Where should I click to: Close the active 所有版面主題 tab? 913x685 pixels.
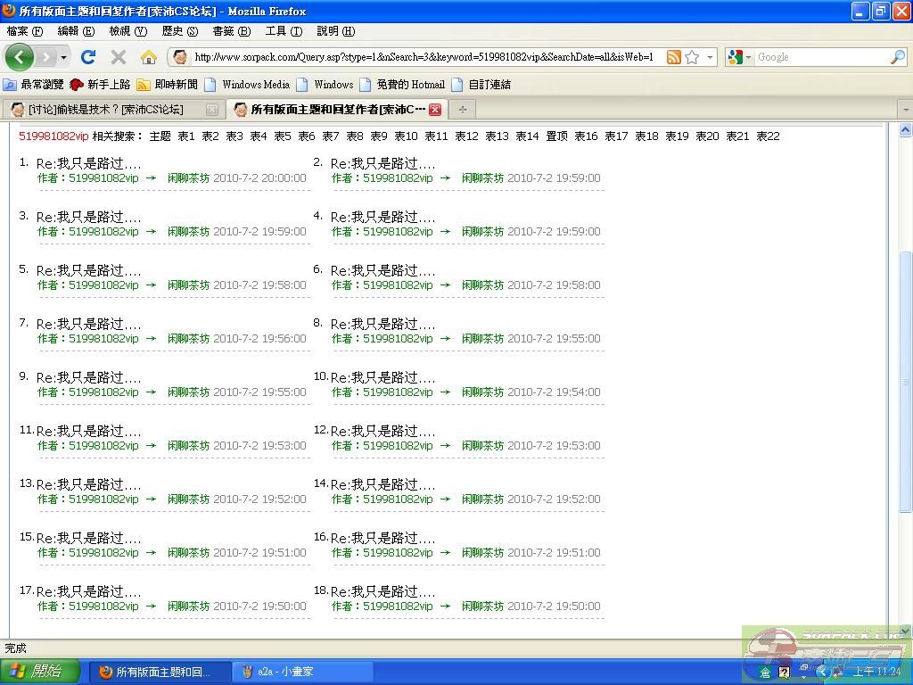coord(435,110)
